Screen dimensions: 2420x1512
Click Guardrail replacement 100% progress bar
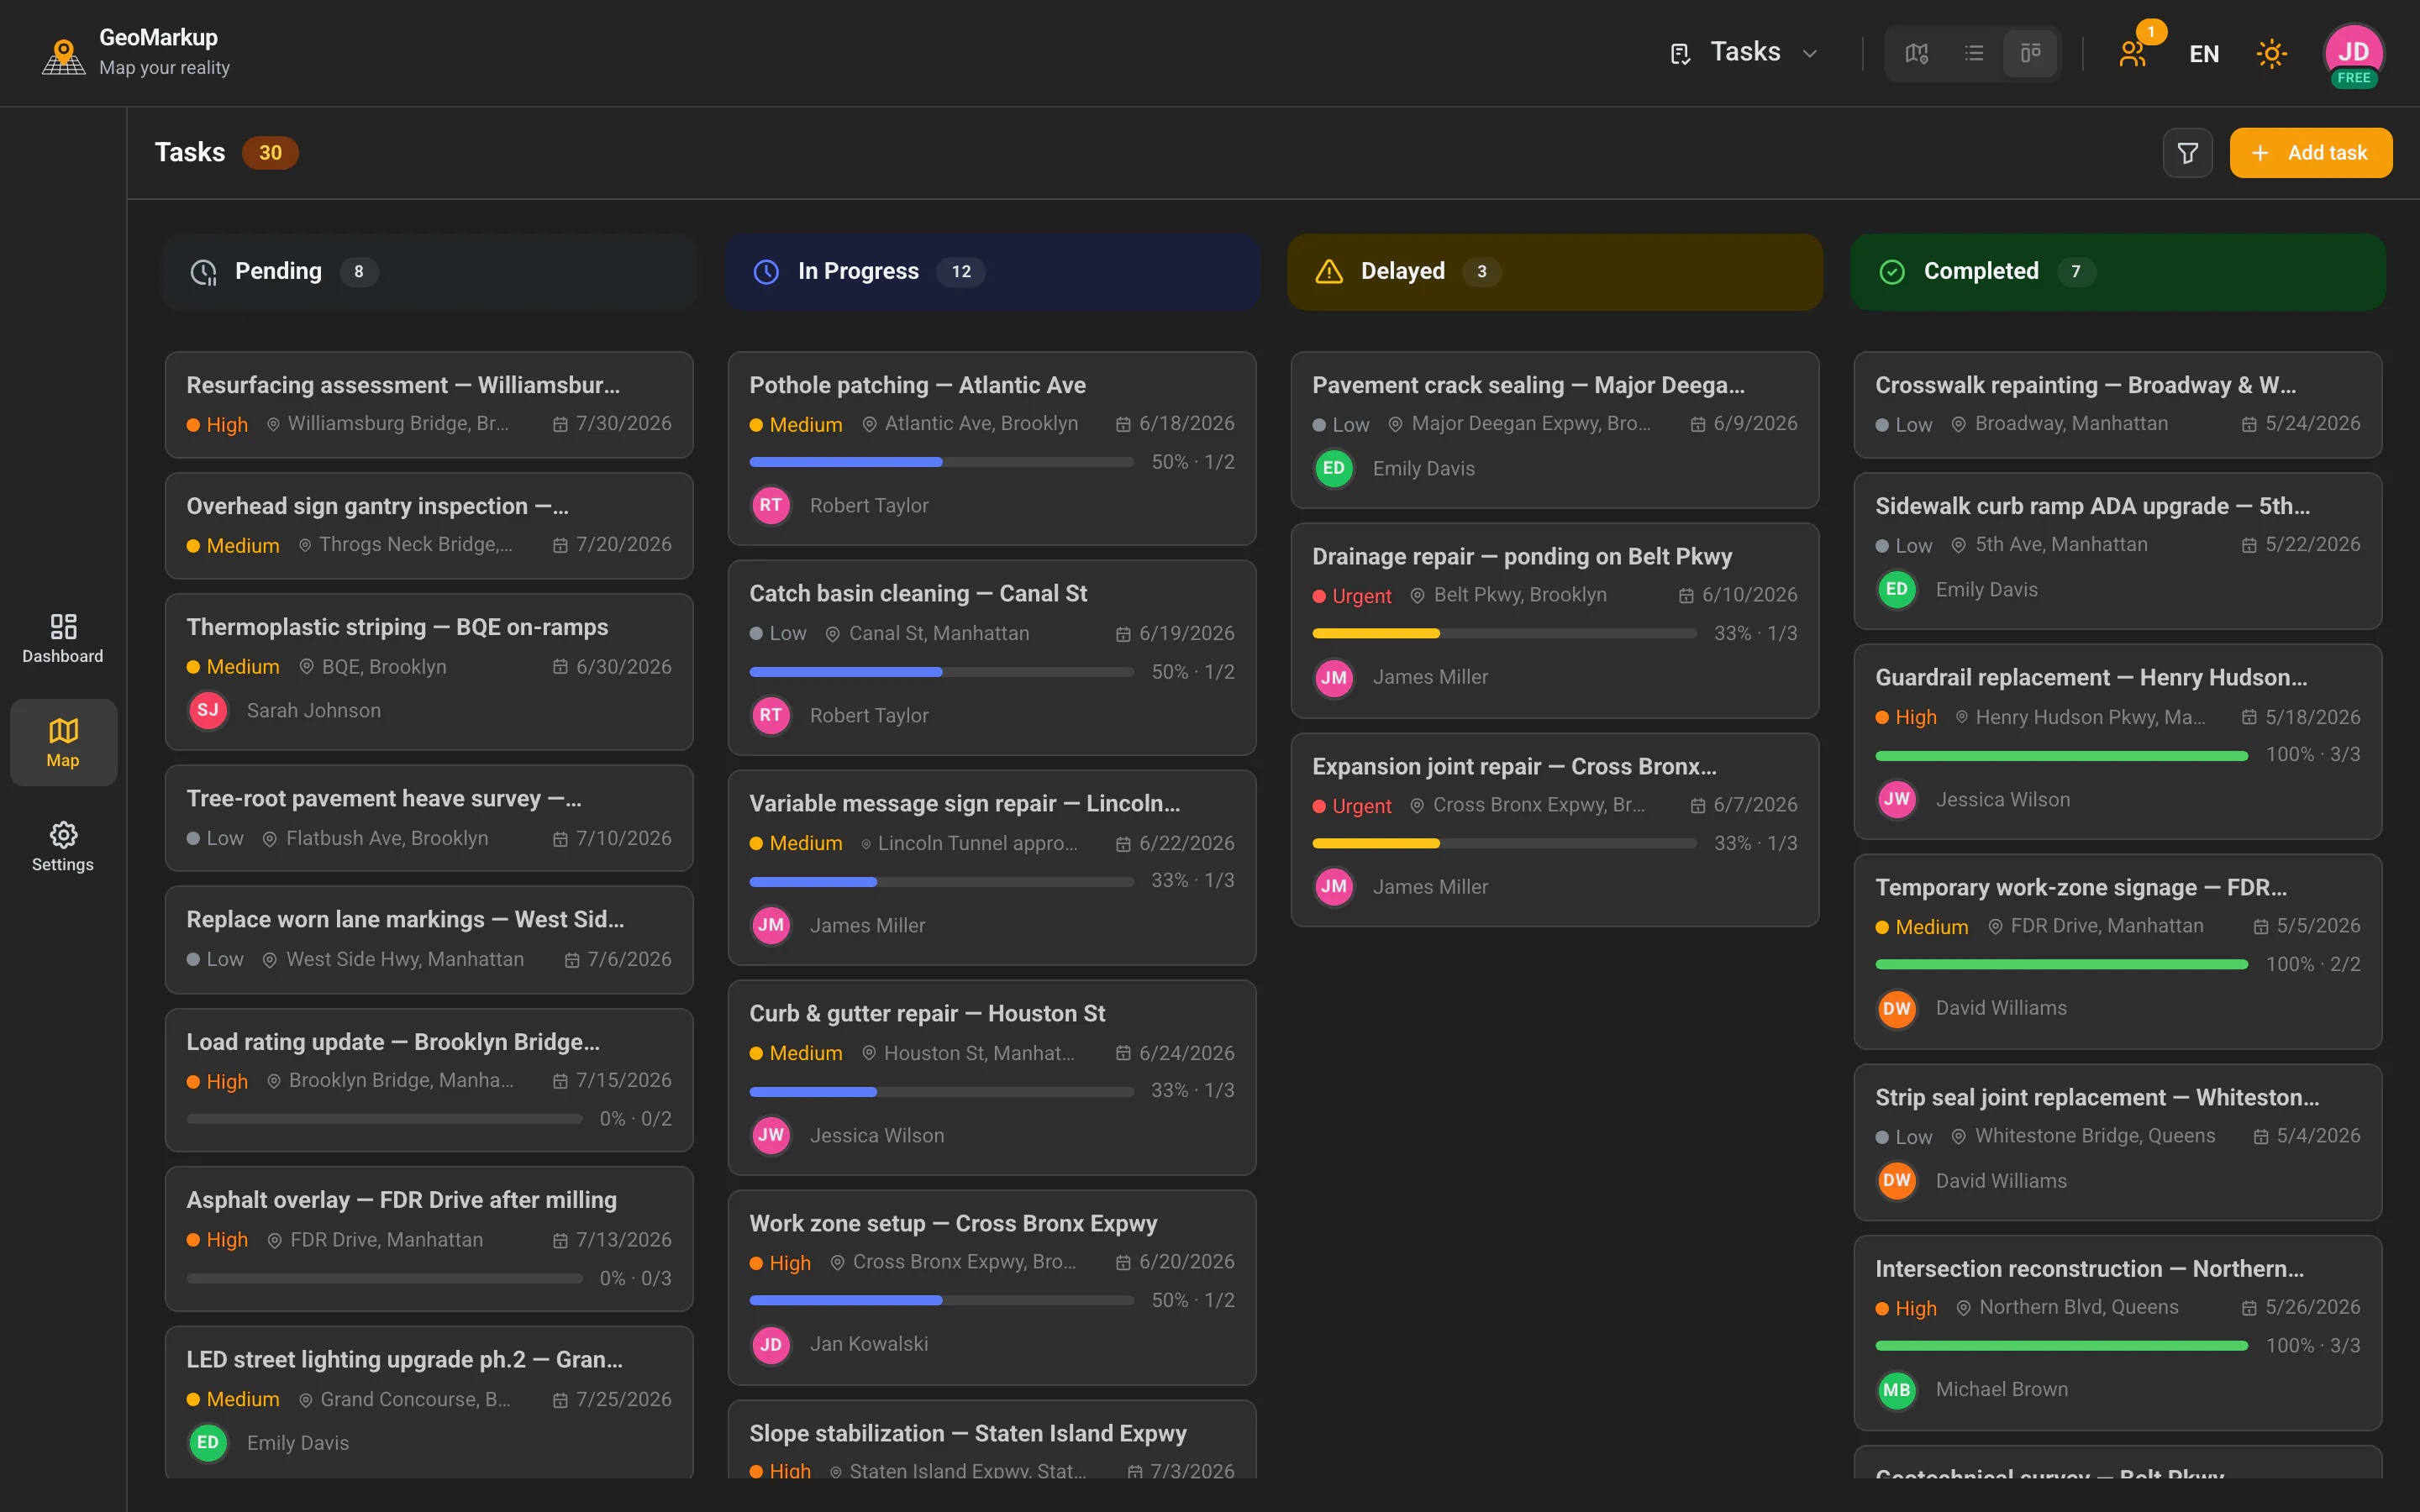pos(2061,755)
